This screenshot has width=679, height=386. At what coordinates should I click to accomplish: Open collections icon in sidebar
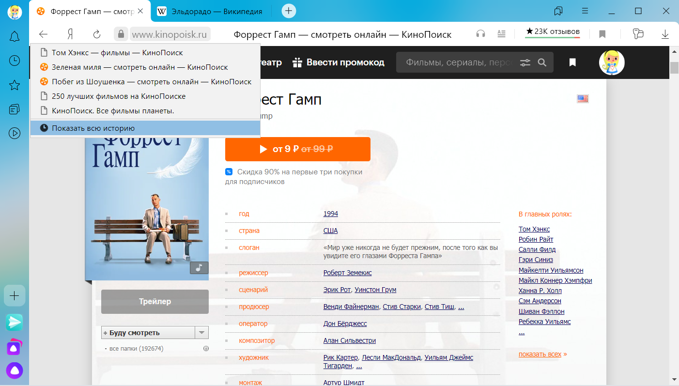pyautogui.click(x=15, y=109)
